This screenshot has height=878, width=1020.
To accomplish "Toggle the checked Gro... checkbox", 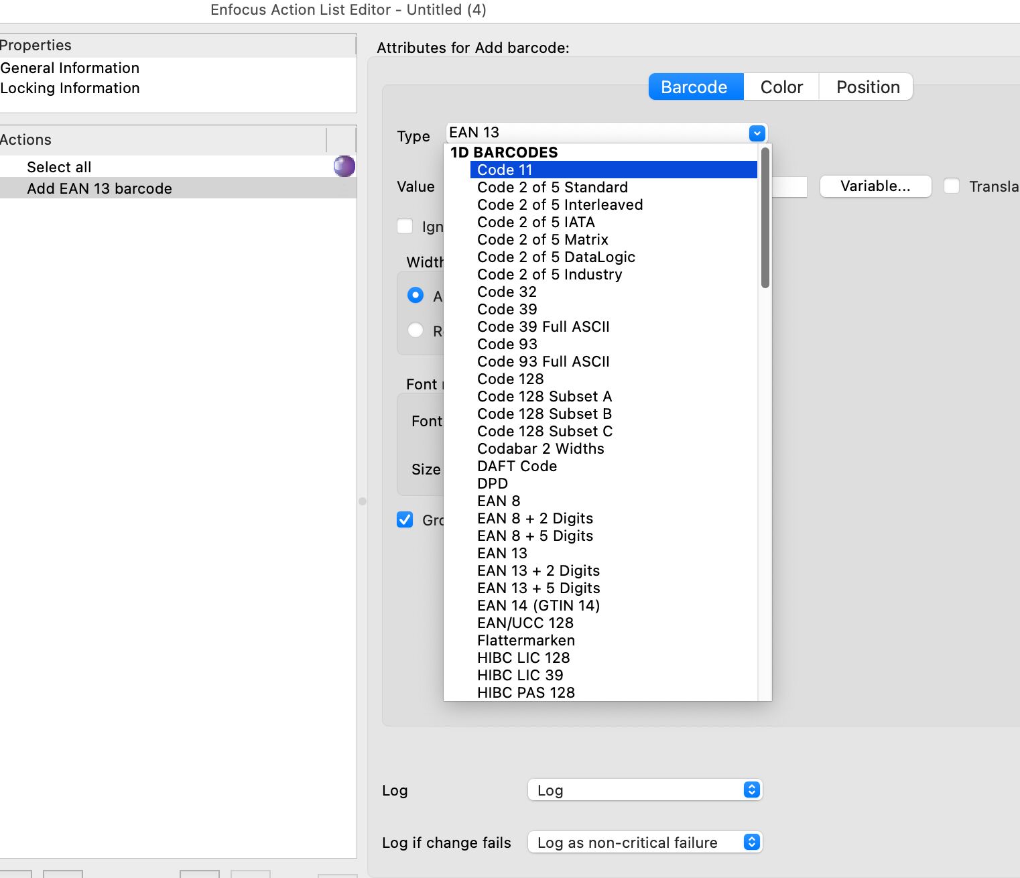I will click(x=405, y=520).
